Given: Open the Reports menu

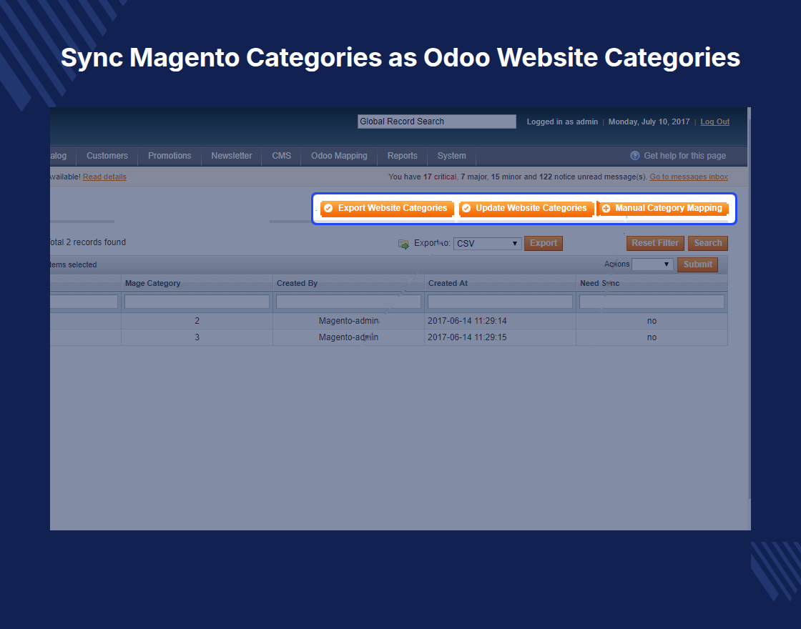Looking at the screenshot, I should point(402,156).
